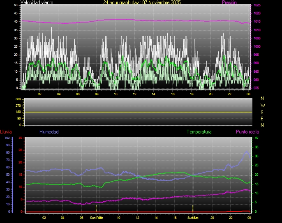Click the Sun Rise marker on time axis

pyautogui.click(x=96, y=218)
